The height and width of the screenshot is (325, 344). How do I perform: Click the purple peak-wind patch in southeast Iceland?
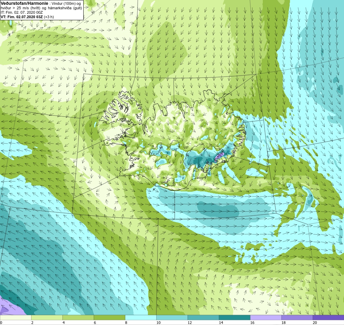(x=219, y=156)
